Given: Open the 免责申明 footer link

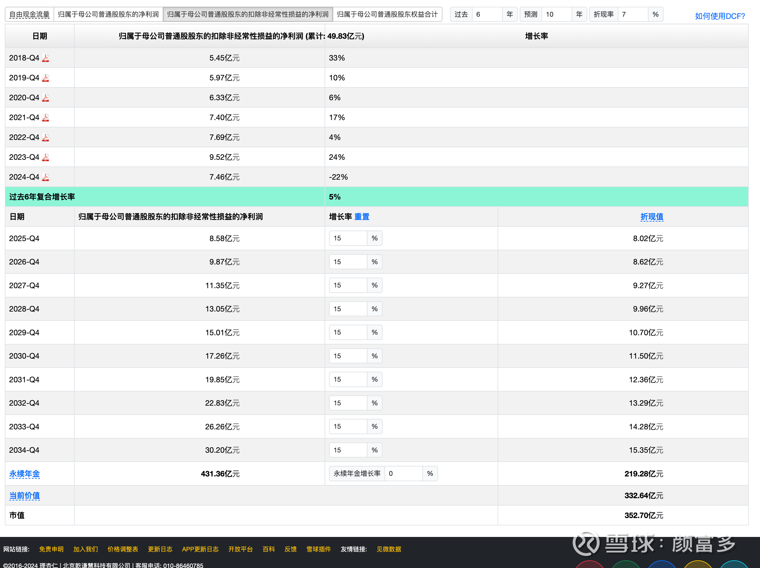Looking at the screenshot, I should tap(51, 549).
